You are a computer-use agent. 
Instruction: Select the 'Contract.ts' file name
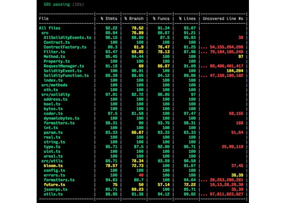tap(57, 42)
